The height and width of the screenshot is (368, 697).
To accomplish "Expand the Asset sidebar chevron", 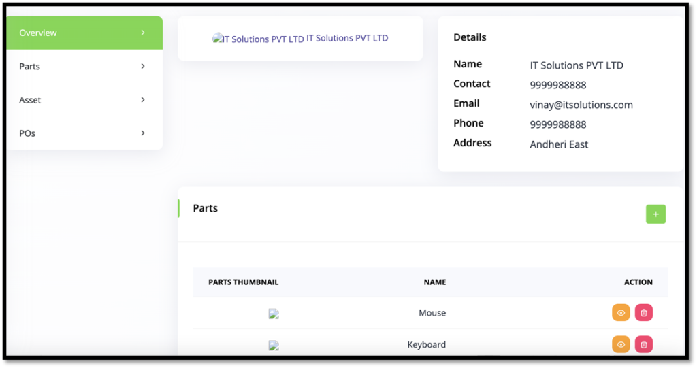I will click(143, 99).
